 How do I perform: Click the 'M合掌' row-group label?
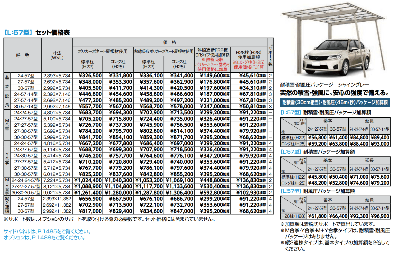point(7,125)
